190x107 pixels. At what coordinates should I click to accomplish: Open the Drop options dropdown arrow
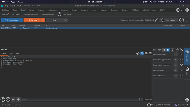(65, 20)
